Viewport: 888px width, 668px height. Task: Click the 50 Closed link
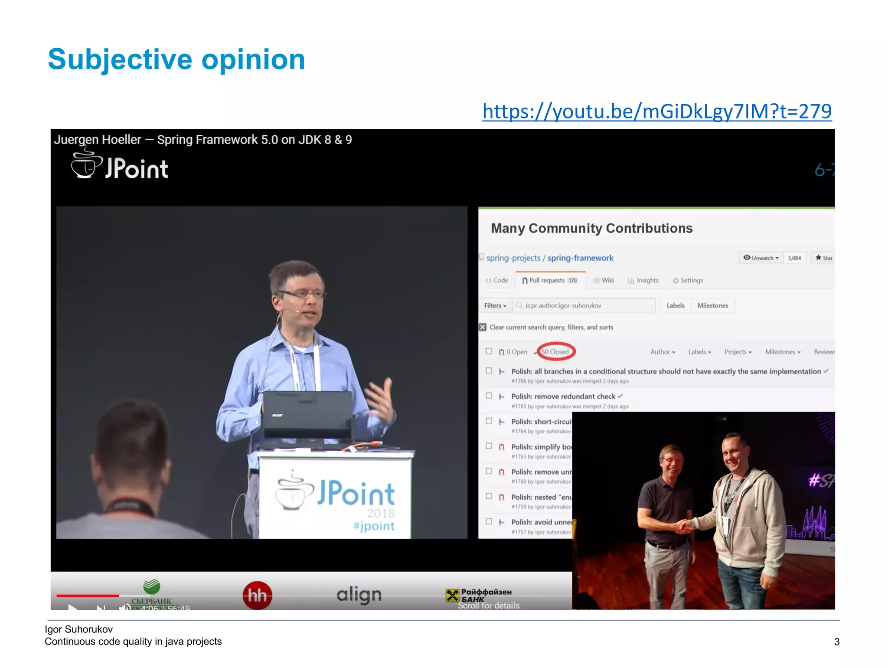[x=555, y=352]
